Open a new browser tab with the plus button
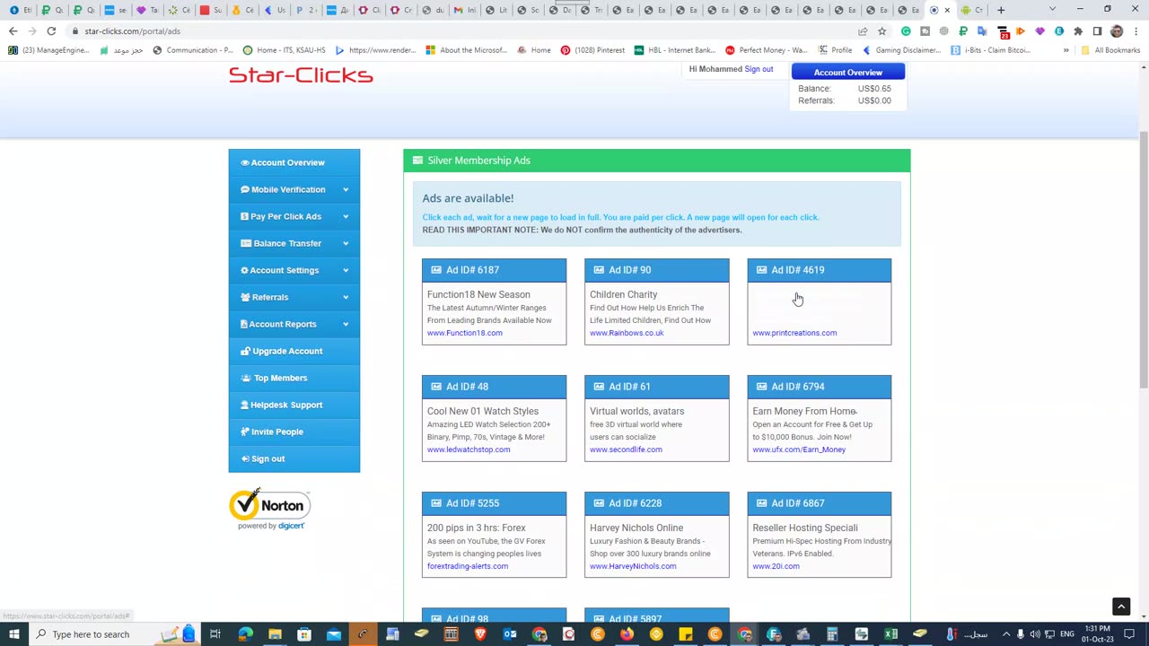 point(1001,10)
